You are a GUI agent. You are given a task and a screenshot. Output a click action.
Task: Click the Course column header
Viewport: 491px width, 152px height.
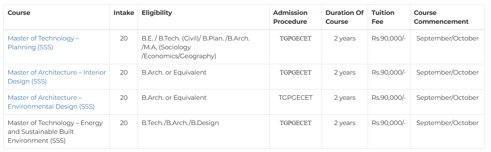pos(19,13)
